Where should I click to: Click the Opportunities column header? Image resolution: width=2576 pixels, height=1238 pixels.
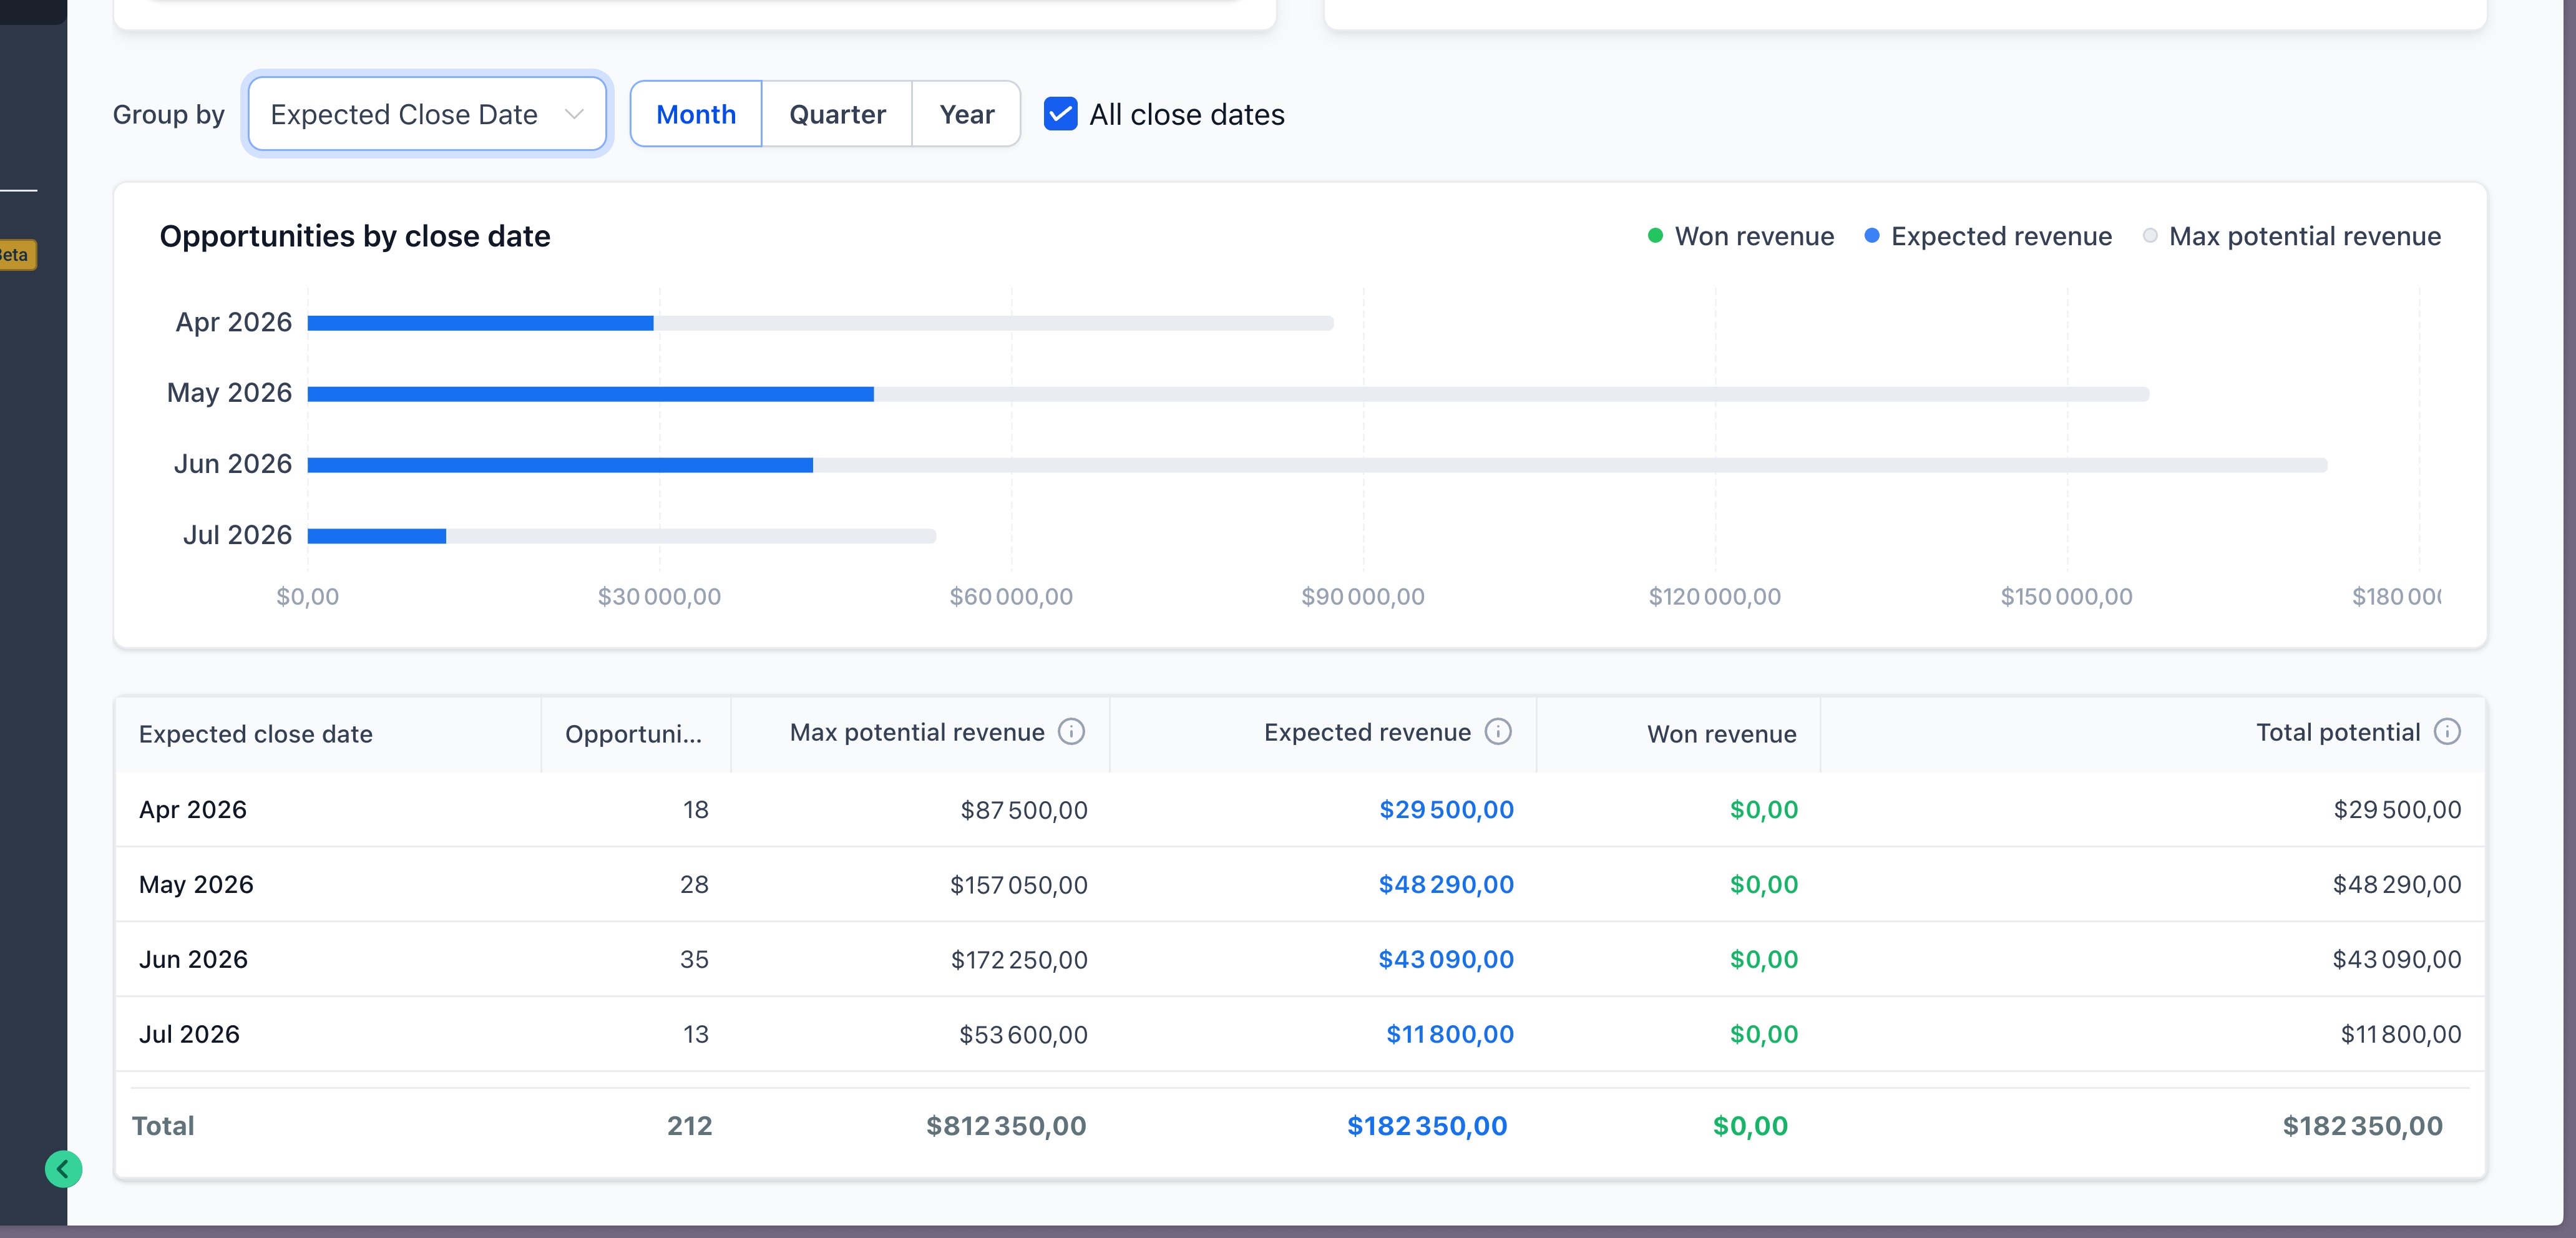tap(634, 734)
